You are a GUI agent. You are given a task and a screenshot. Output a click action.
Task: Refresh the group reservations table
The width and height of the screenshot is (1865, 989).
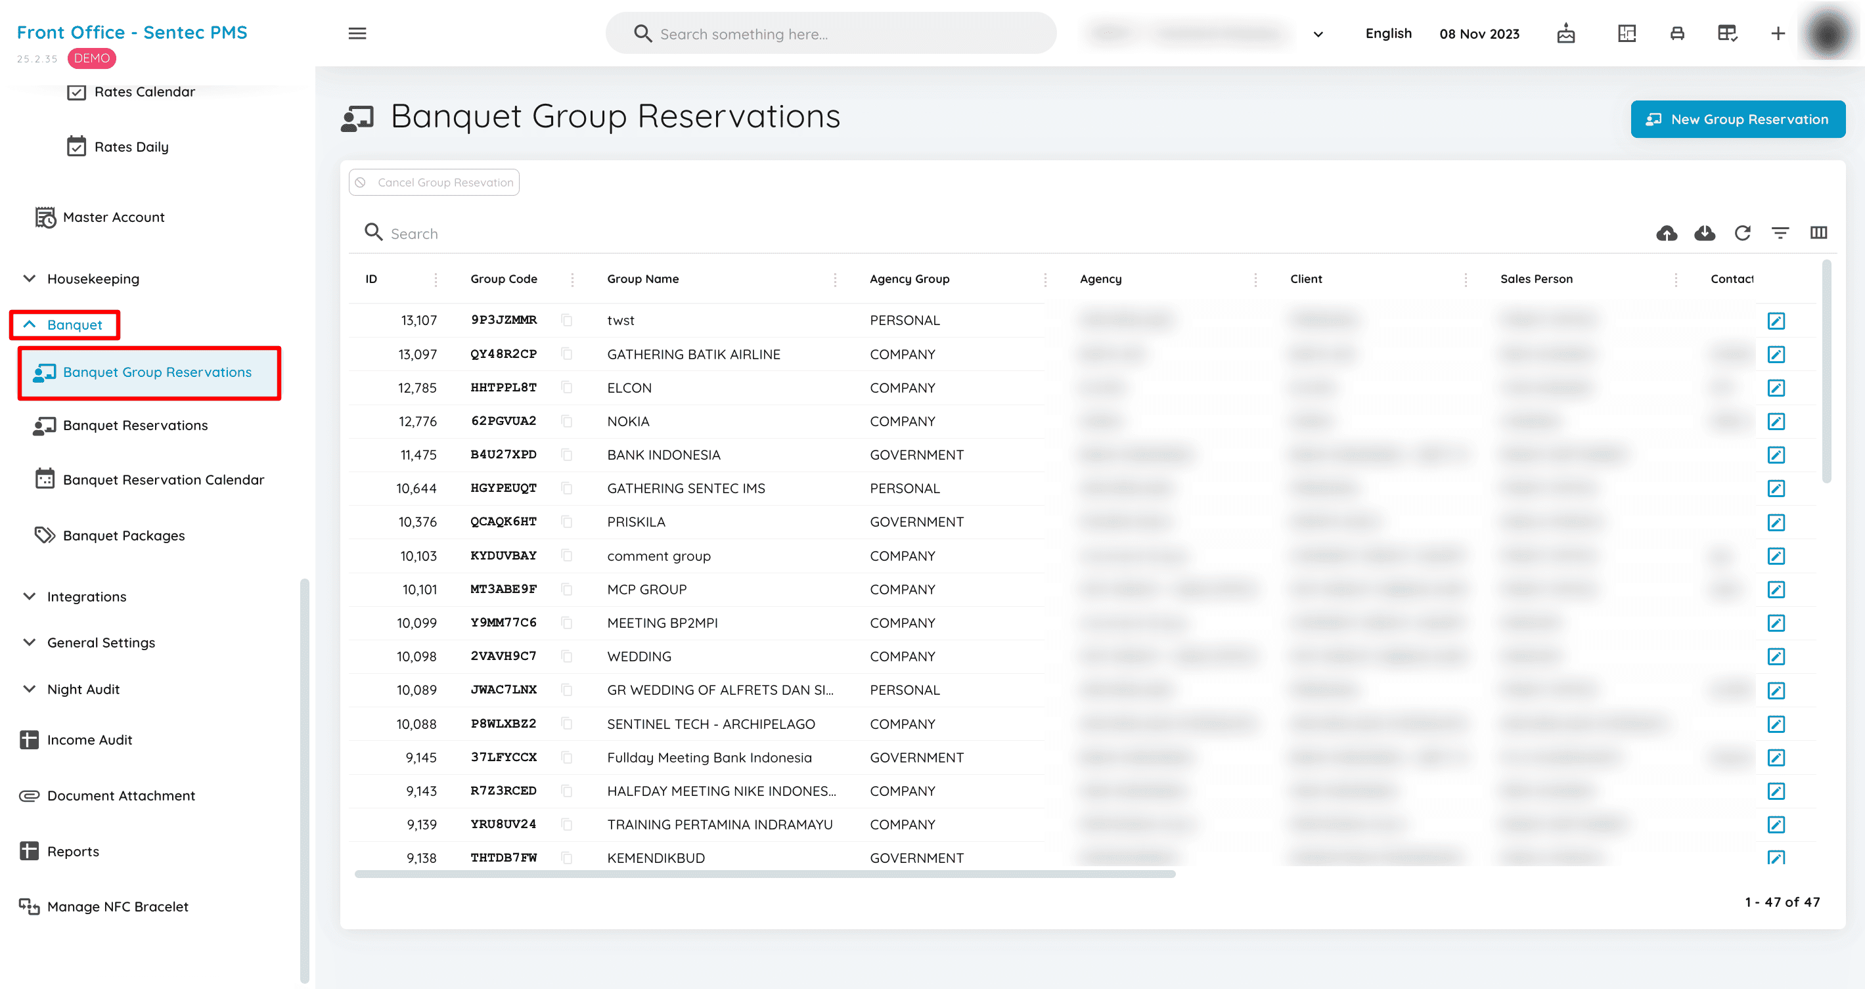click(x=1742, y=233)
